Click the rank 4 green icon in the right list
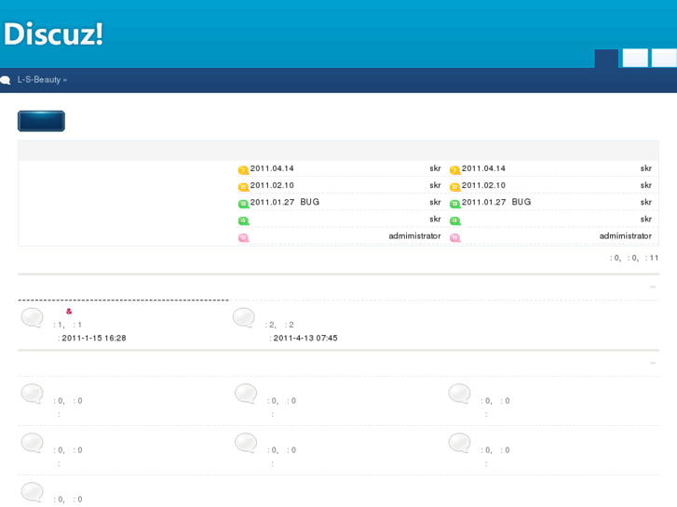 [x=455, y=220]
